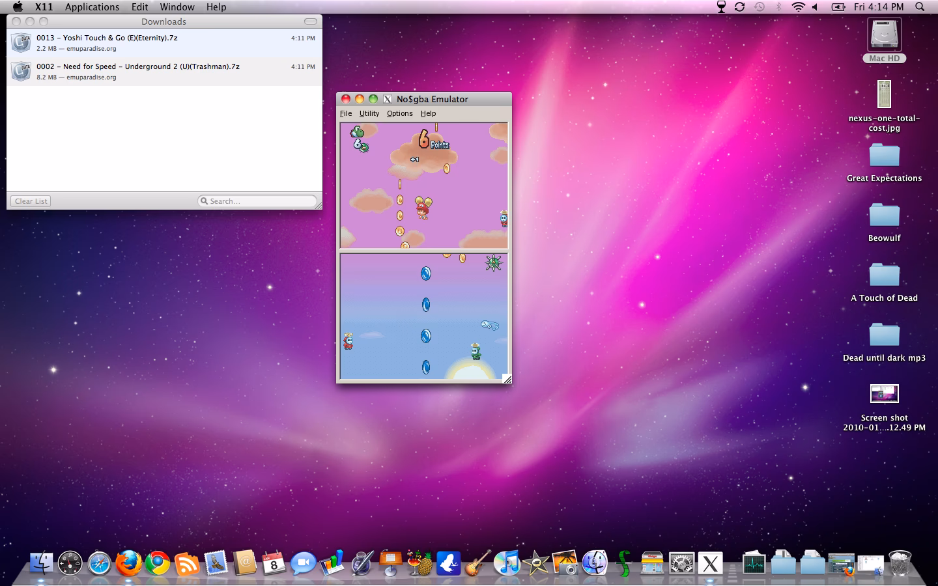This screenshot has width=938, height=586.
Task: Click the minimized Firefox window in Dock
Action: pos(841,564)
